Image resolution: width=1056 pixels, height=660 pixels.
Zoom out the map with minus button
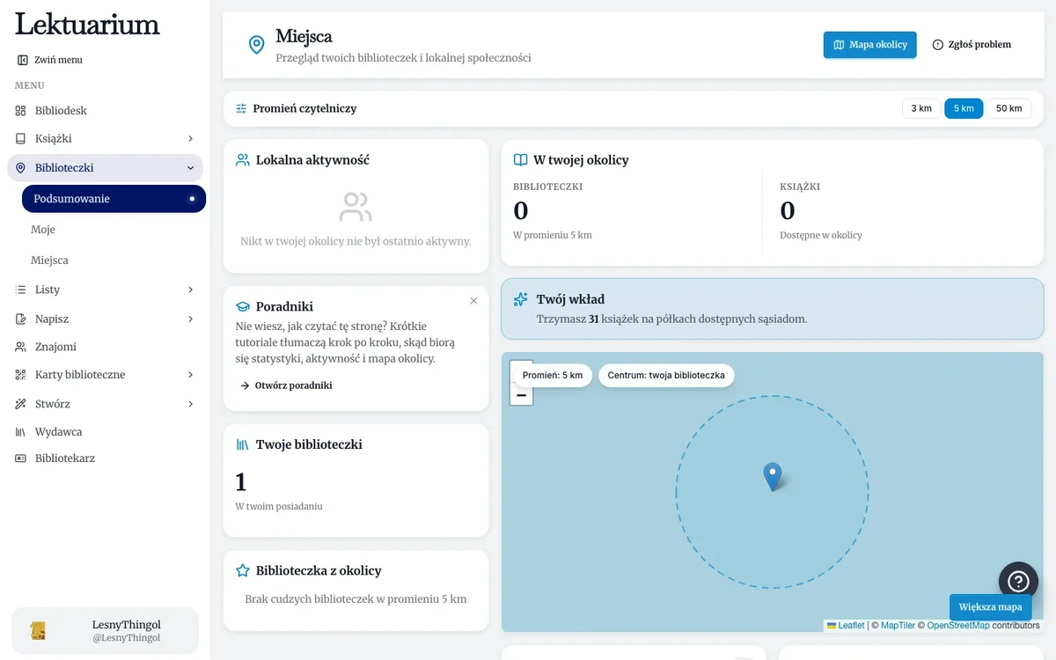pyautogui.click(x=522, y=395)
